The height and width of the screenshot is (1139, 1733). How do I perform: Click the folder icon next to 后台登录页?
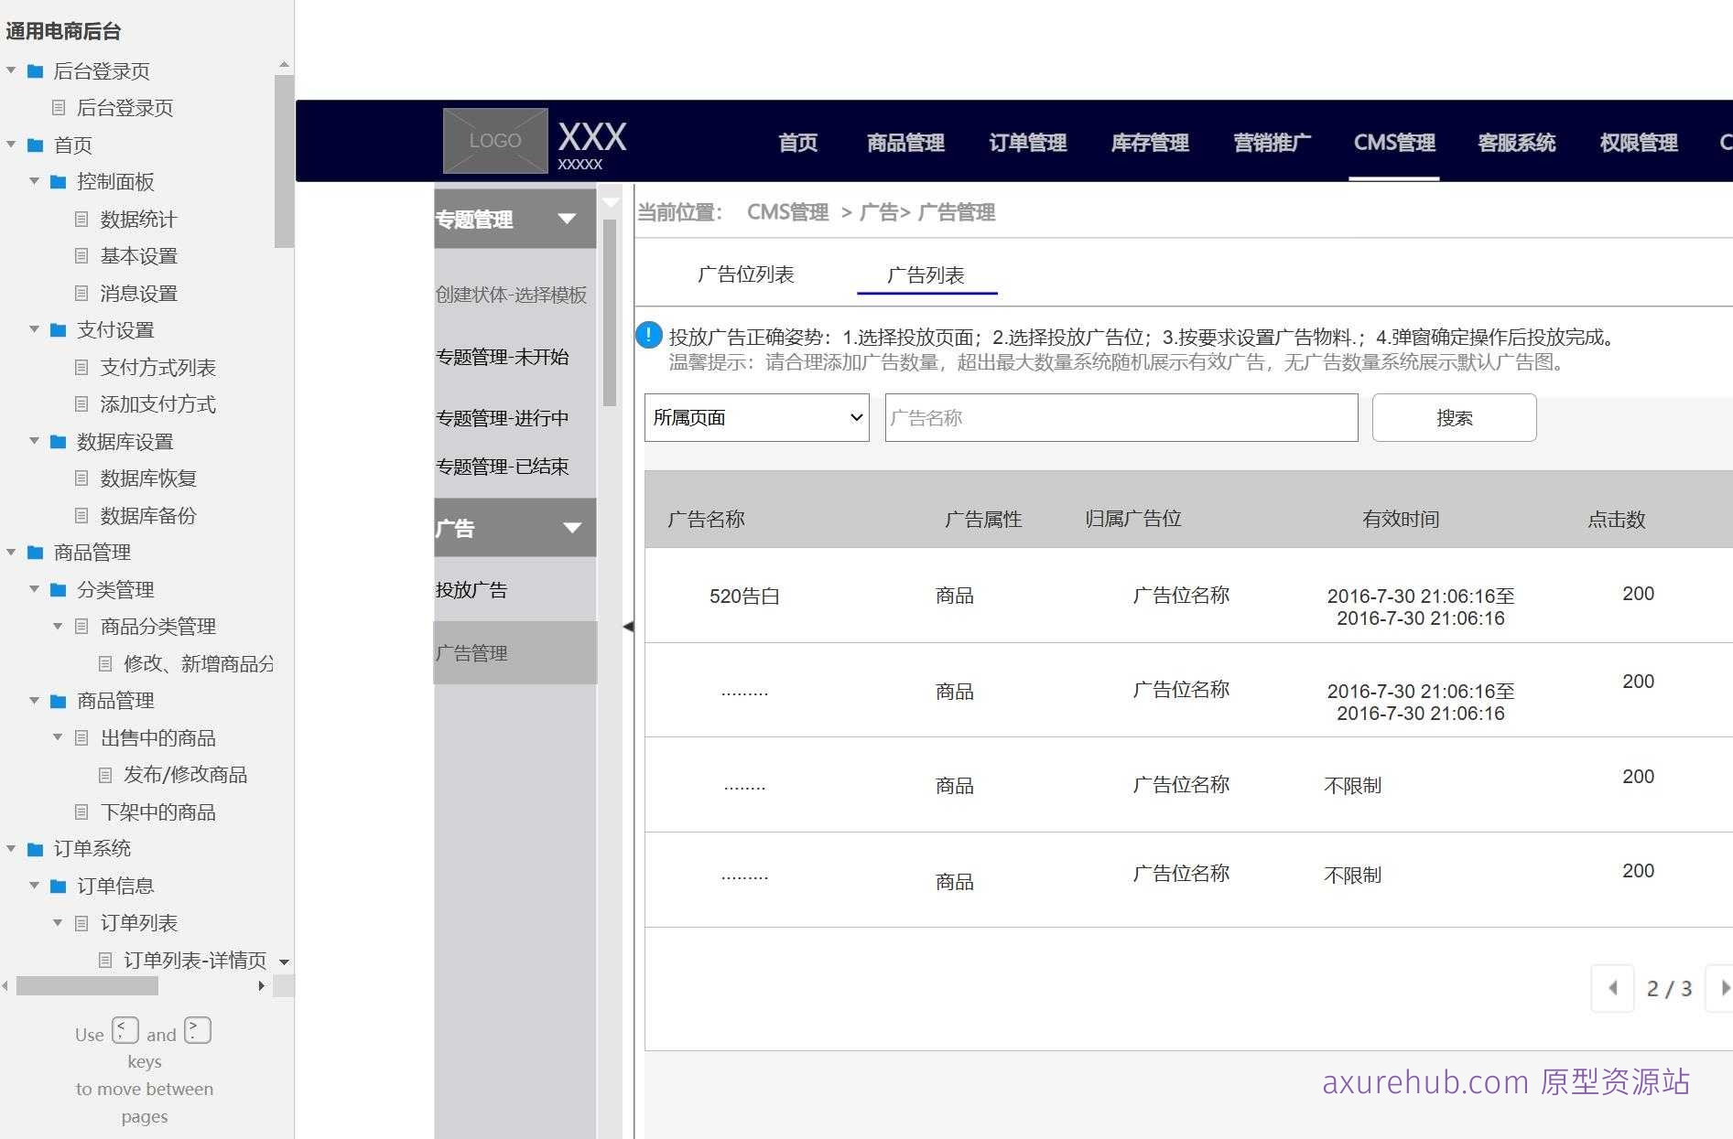click(34, 70)
